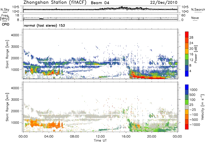This screenshot has height=142, width=205.
Task: Pick the orange Power segment between 20 and 24
Action: [187, 46]
